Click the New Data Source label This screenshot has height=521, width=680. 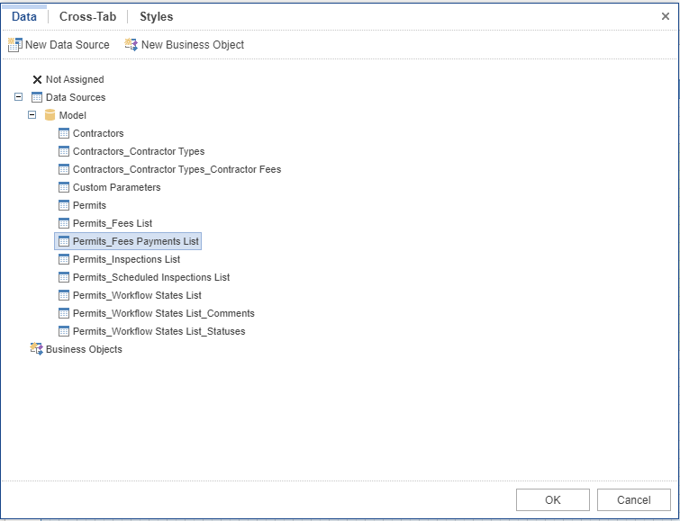click(68, 45)
